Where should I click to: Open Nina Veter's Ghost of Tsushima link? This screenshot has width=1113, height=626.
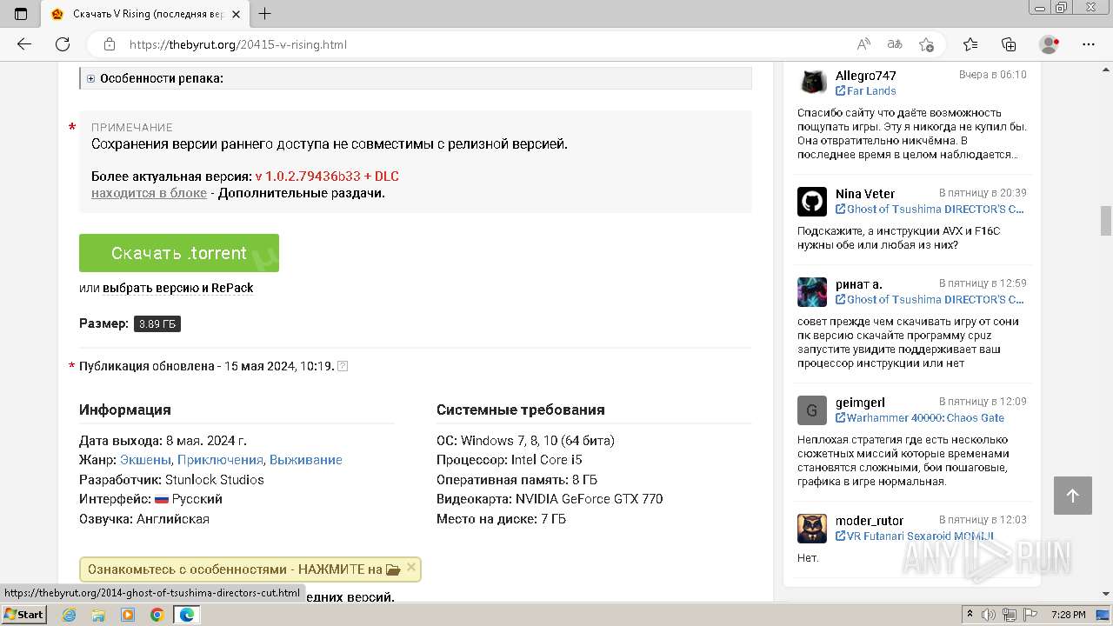tap(930, 209)
